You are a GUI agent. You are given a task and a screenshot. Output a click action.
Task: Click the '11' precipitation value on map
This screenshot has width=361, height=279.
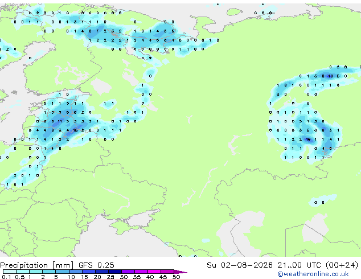coord(60,121)
